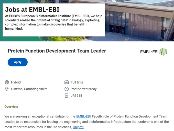Click the Hinxton, Cambridgeshire location text

[x=29, y=89]
